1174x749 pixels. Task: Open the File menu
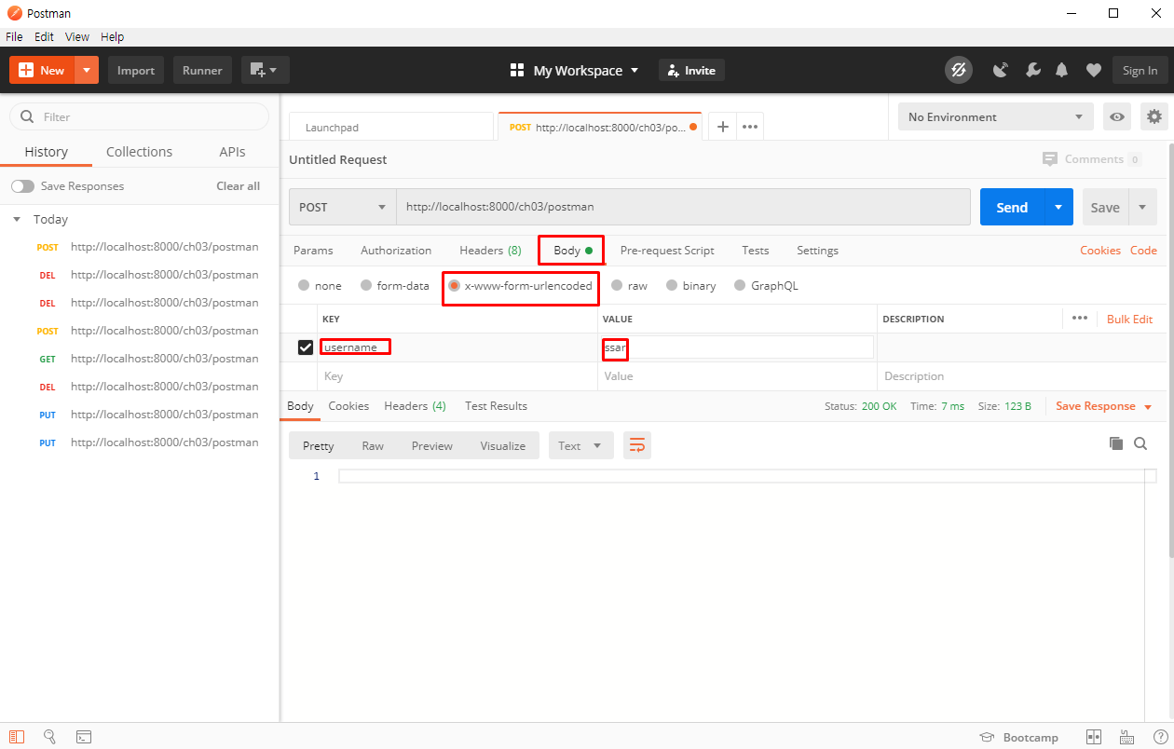(14, 36)
